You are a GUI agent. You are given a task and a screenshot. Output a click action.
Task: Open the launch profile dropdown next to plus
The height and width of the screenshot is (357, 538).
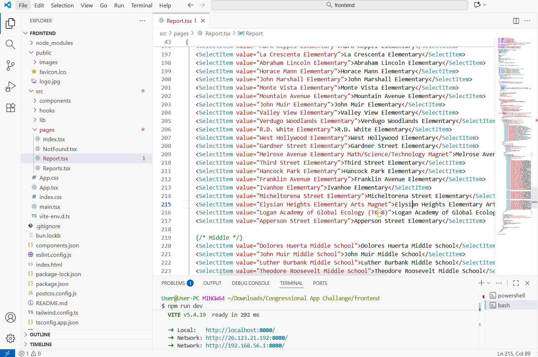[489, 283]
